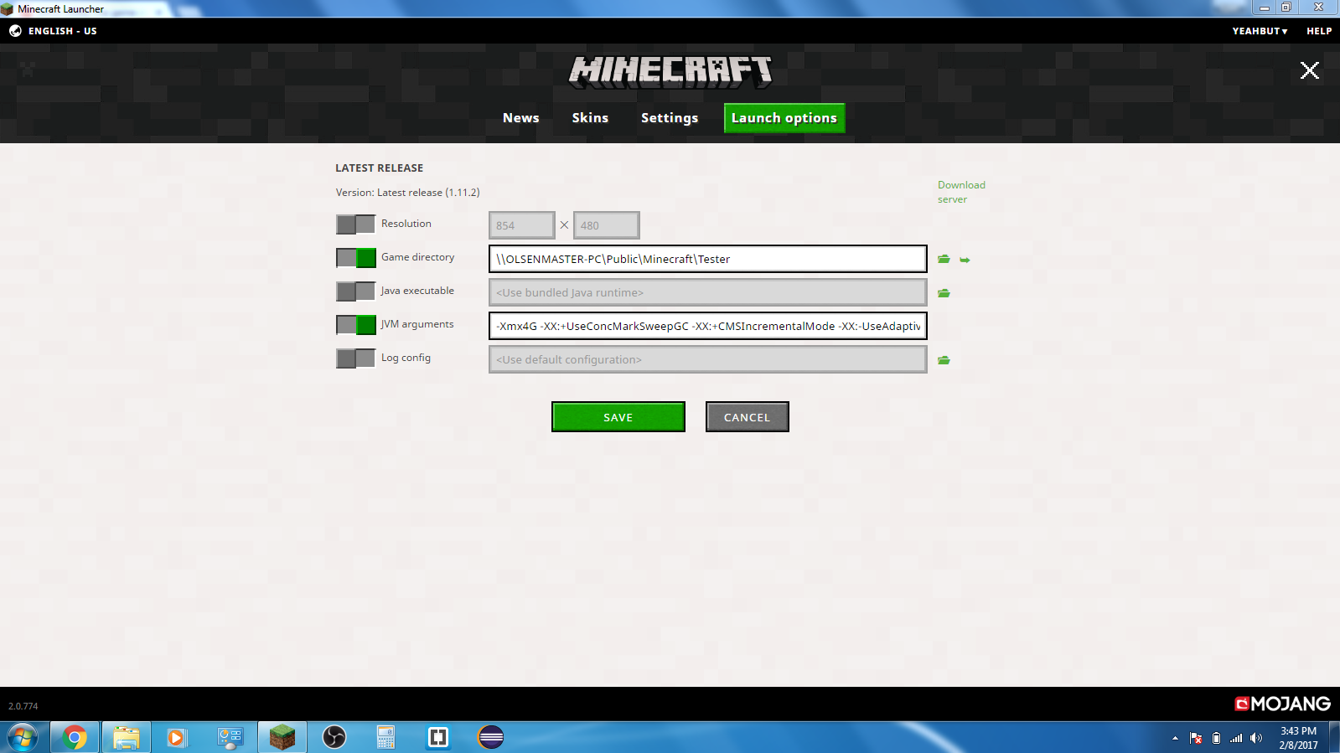Open Calculator from taskbar
The height and width of the screenshot is (753, 1340).
coord(385,738)
